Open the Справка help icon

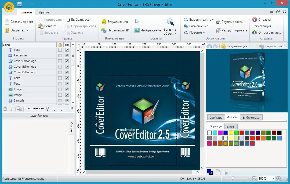[x=255, y=19]
